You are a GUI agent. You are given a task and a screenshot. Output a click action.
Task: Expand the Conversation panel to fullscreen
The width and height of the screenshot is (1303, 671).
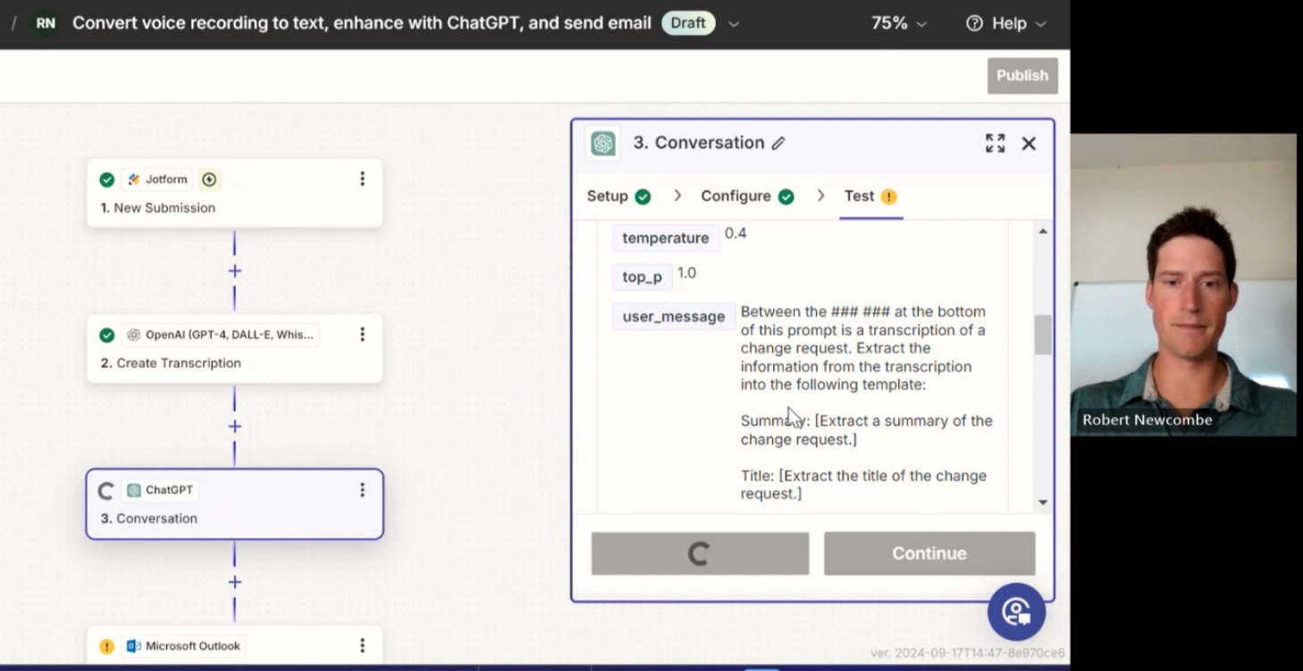click(995, 143)
